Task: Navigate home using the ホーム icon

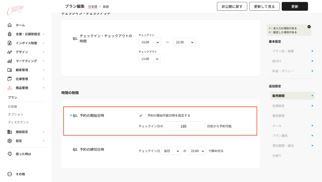Action: 10,25
